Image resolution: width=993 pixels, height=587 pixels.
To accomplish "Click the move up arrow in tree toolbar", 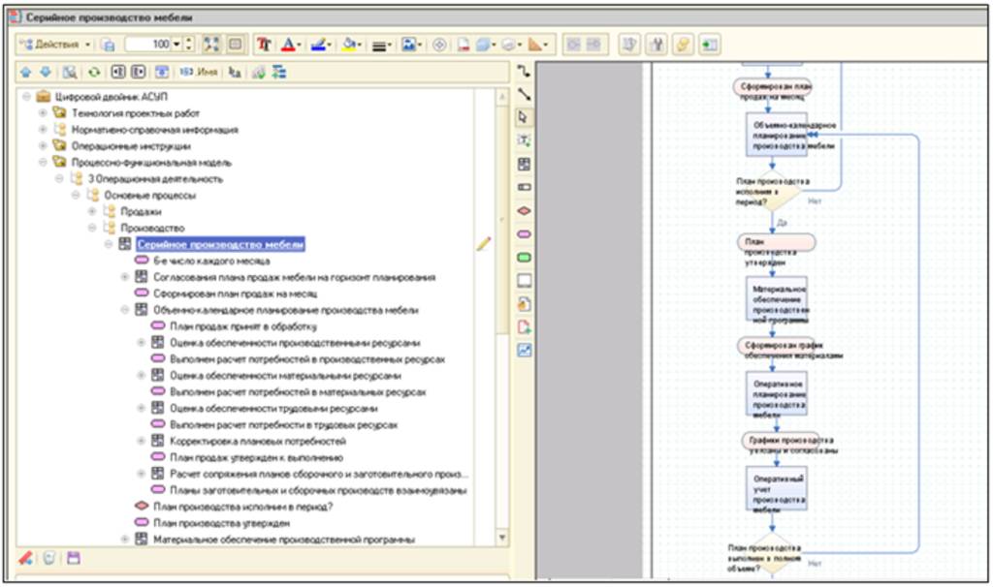I will [26, 72].
